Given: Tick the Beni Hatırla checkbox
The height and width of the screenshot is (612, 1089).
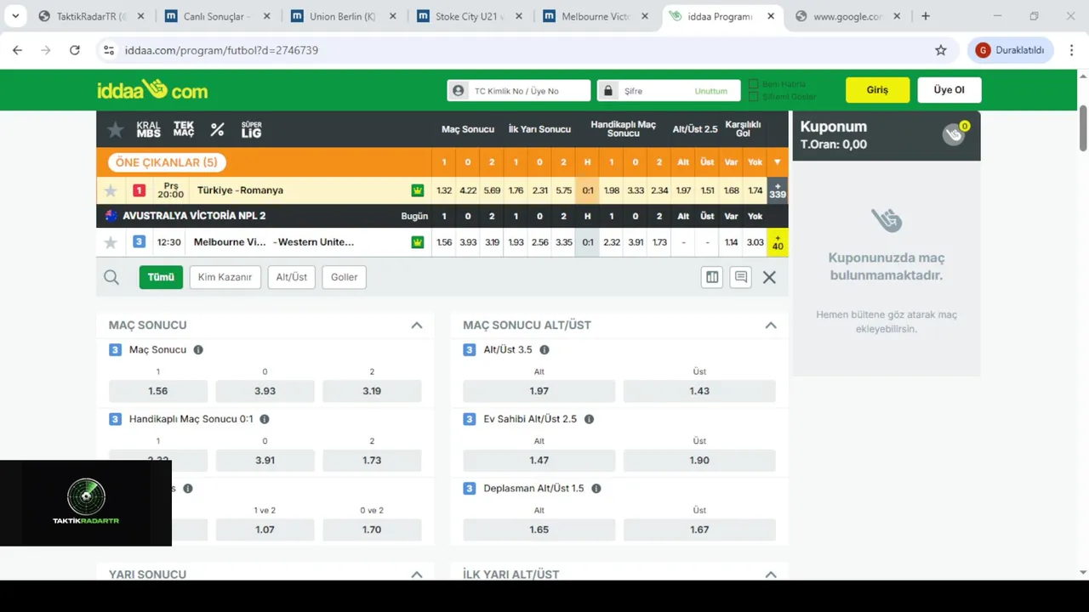Looking at the screenshot, I should (x=754, y=84).
